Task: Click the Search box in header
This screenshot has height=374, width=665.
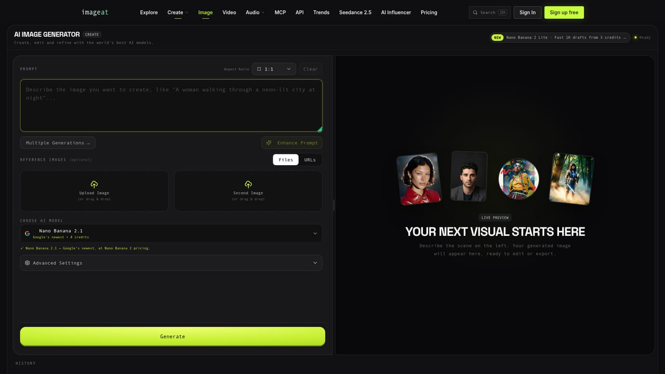Action: (490, 12)
